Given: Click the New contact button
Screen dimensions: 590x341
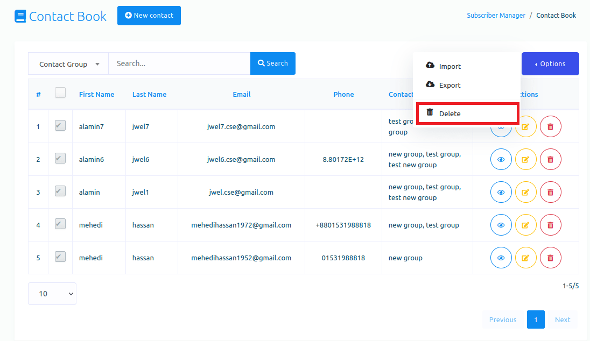Looking at the screenshot, I should (149, 16).
